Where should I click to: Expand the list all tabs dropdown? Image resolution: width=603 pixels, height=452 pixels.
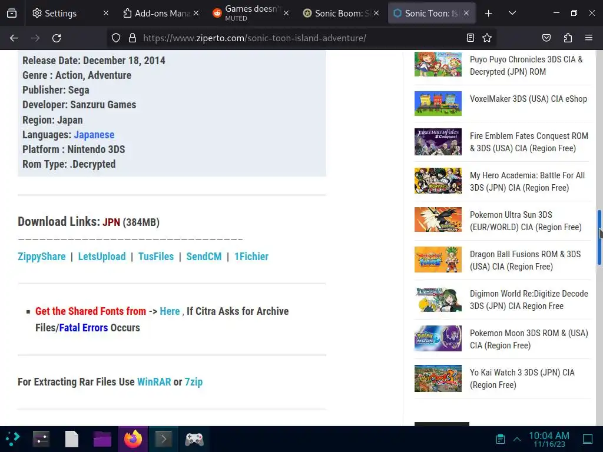[512, 14]
